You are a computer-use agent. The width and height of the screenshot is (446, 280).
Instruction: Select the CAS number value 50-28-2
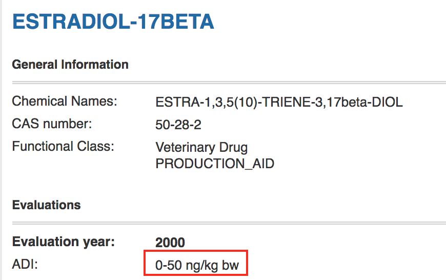click(x=178, y=125)
